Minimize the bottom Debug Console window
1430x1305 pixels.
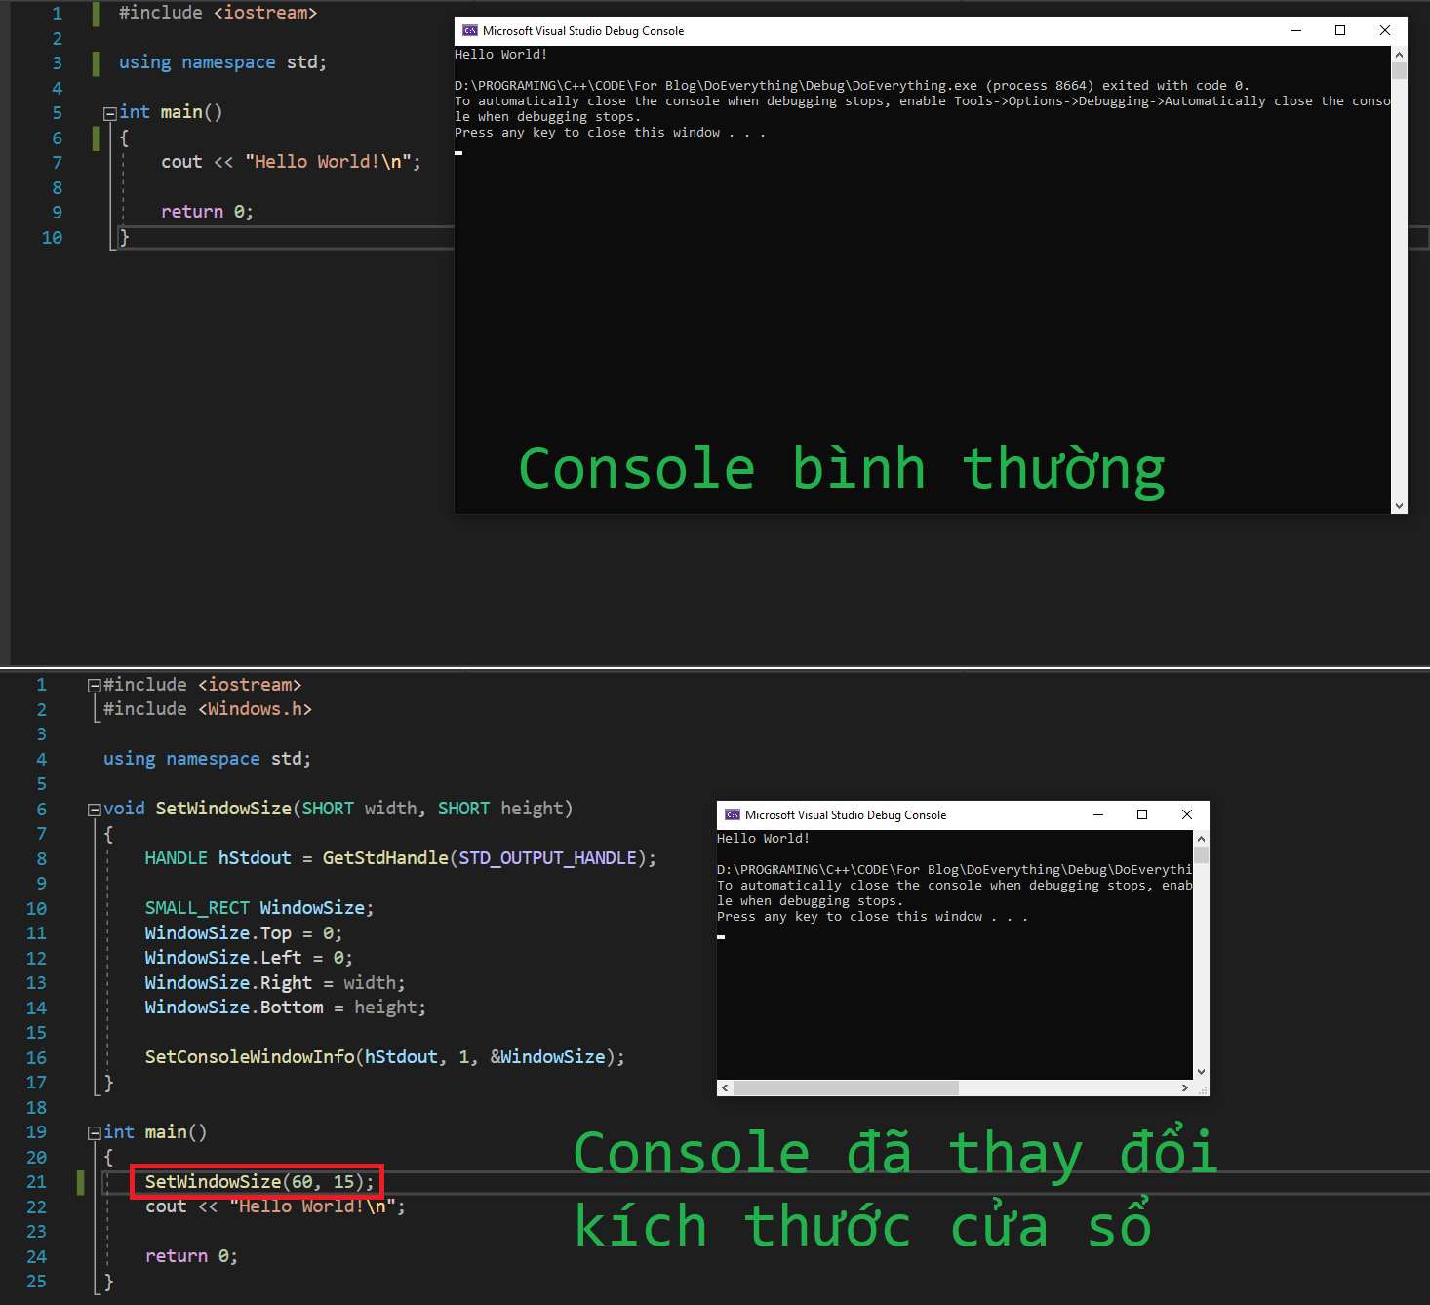1097,814
